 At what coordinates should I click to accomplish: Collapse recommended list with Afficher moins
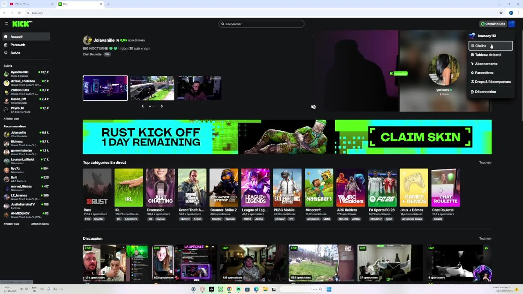pyautogui.click(x=40, y=224)
